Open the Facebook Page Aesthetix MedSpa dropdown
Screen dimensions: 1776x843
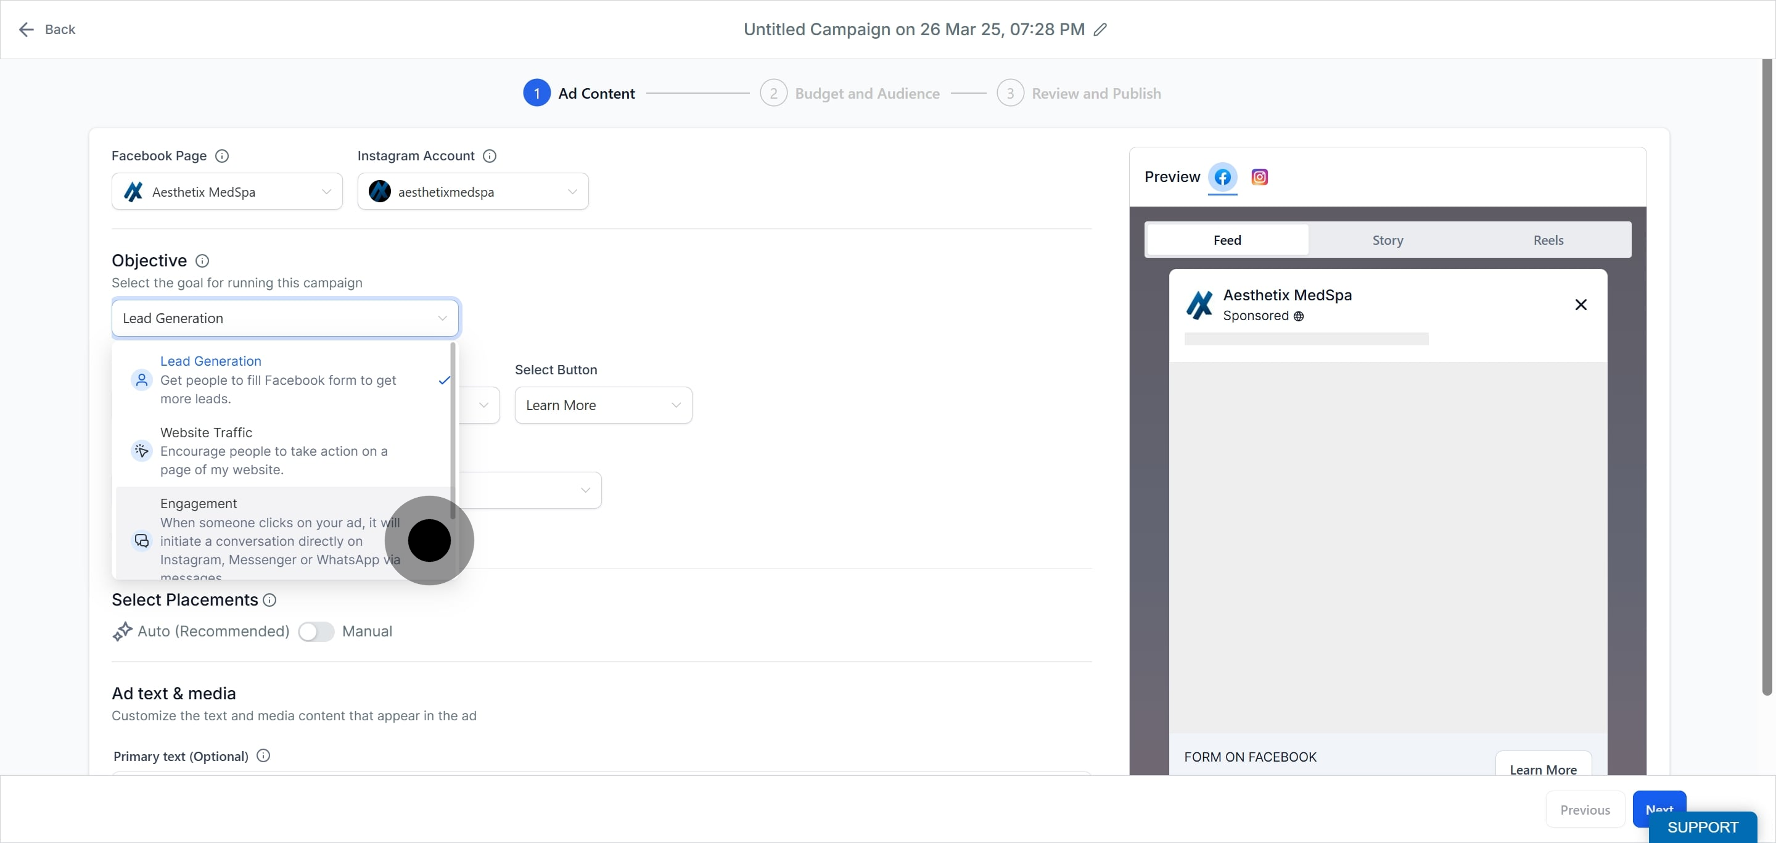pyautogui.click(x=227, y=192)
